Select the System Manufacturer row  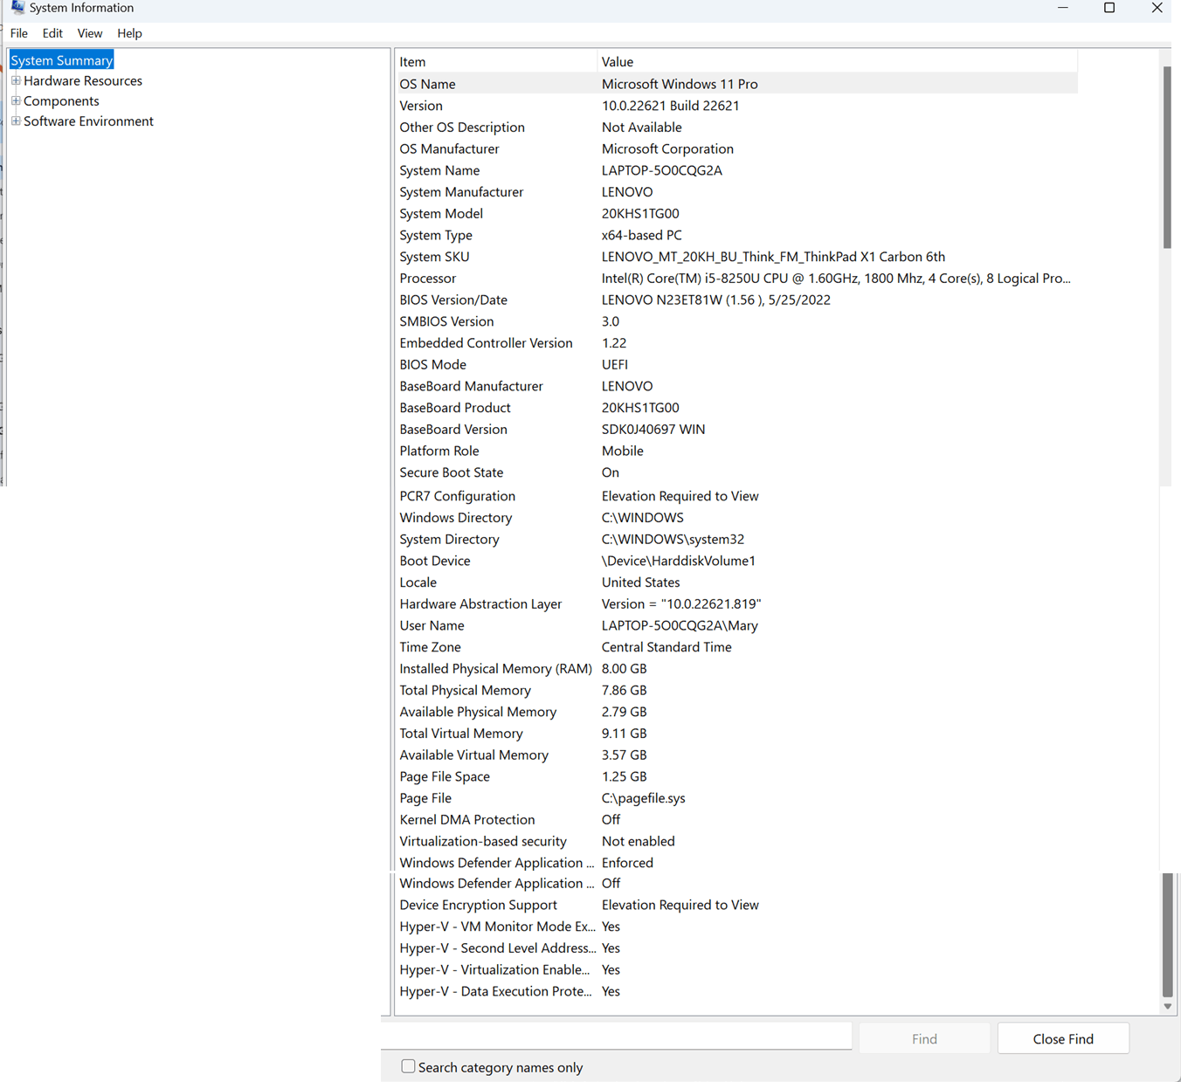[x=736, y=192]
